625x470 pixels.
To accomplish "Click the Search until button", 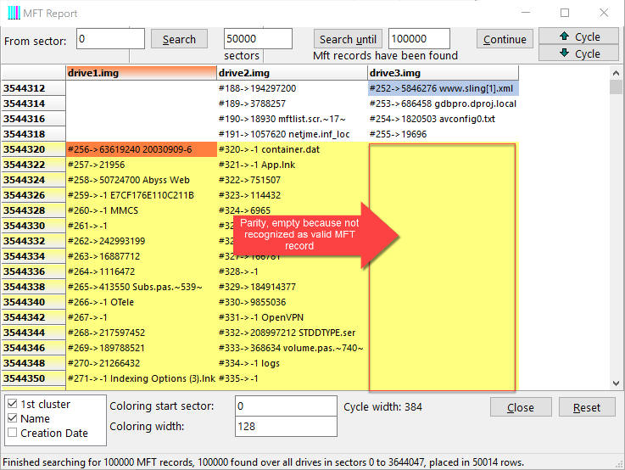I will (x=348, y=39).
